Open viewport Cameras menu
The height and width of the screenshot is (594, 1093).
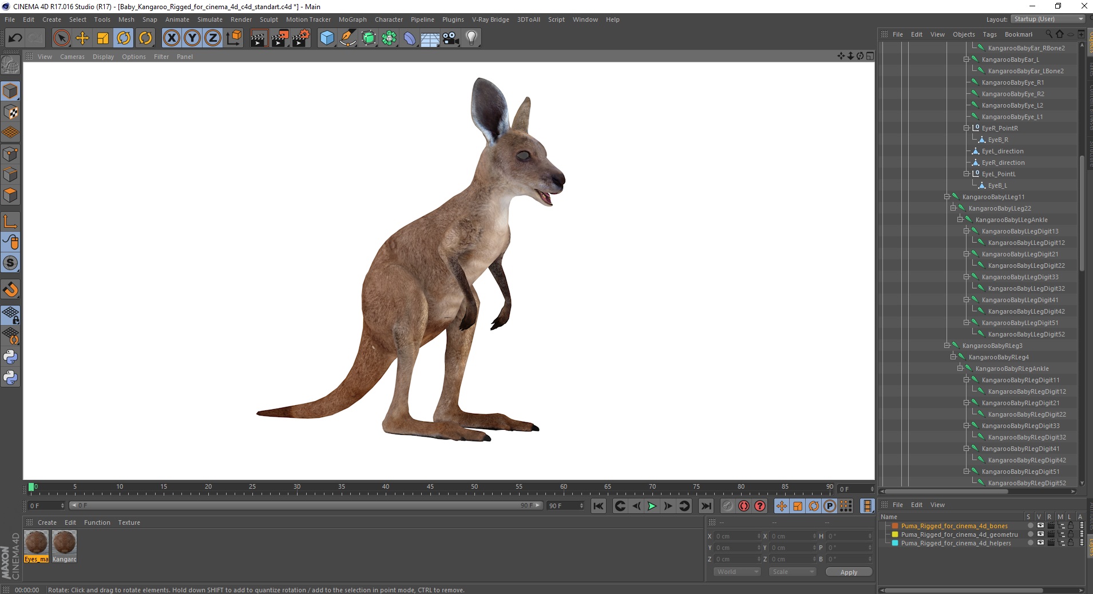coord(72,57)
